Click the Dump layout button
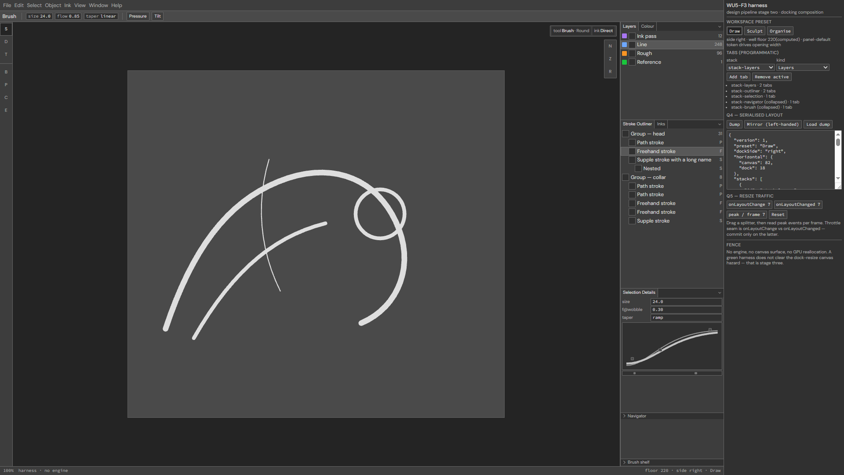Image resolution: width=844 pixels, height=475 pixels. point(735,124)
